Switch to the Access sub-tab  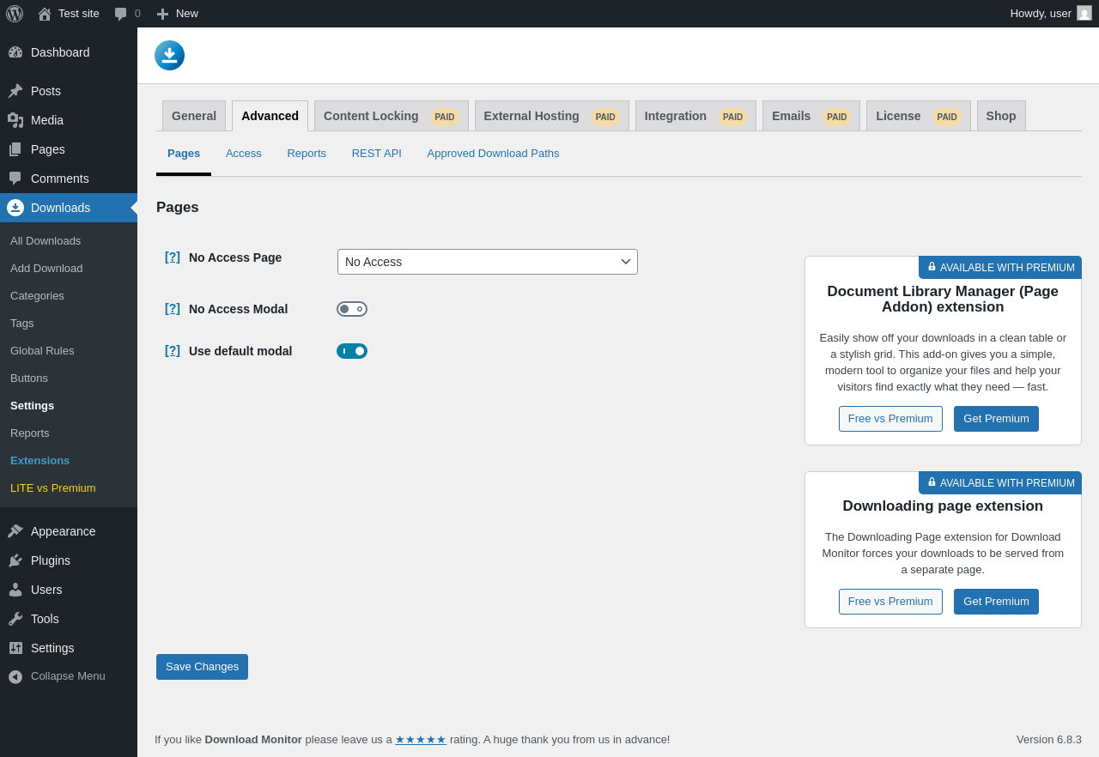(244, 154)
